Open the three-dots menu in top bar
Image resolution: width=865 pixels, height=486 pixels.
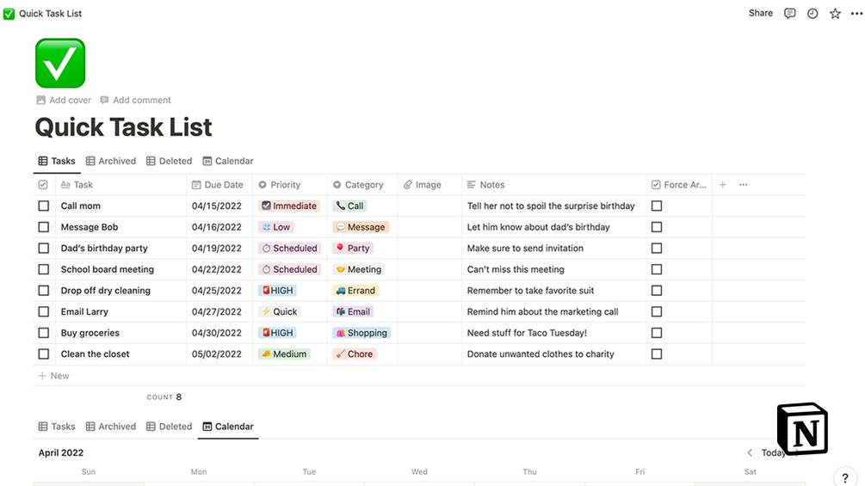pos(855,14)
